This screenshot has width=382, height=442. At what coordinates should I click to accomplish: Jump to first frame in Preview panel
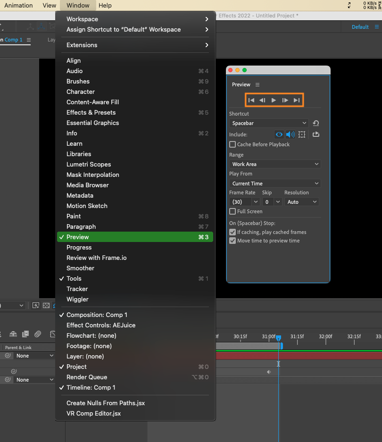251,100
